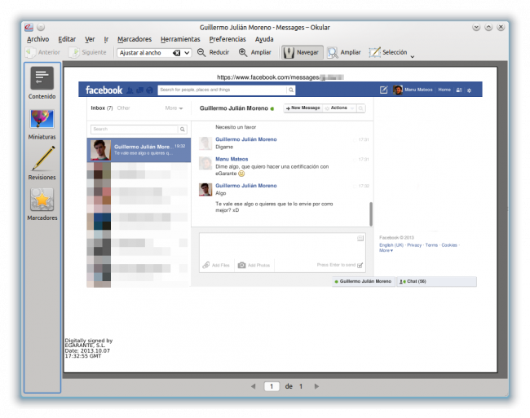This screenshot has height=418, width=530.
Task: Expand the More footer dropdown
Action: tap(386, 250)
